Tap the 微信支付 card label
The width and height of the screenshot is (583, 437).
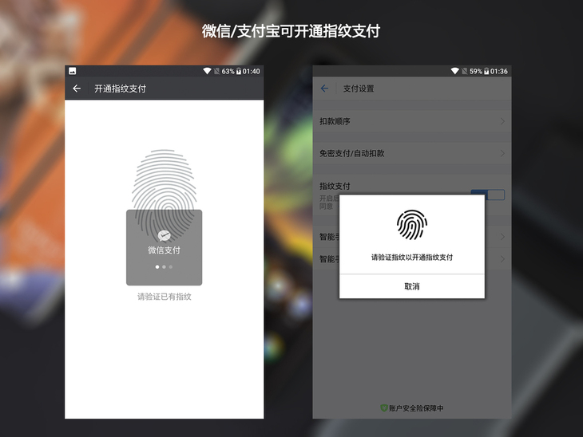click(164, 250)
